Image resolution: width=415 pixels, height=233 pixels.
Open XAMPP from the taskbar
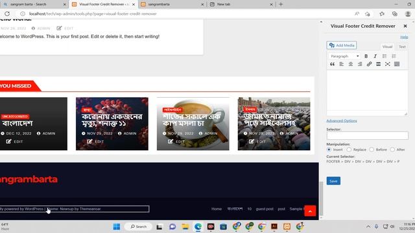click(x=287, y=227)
